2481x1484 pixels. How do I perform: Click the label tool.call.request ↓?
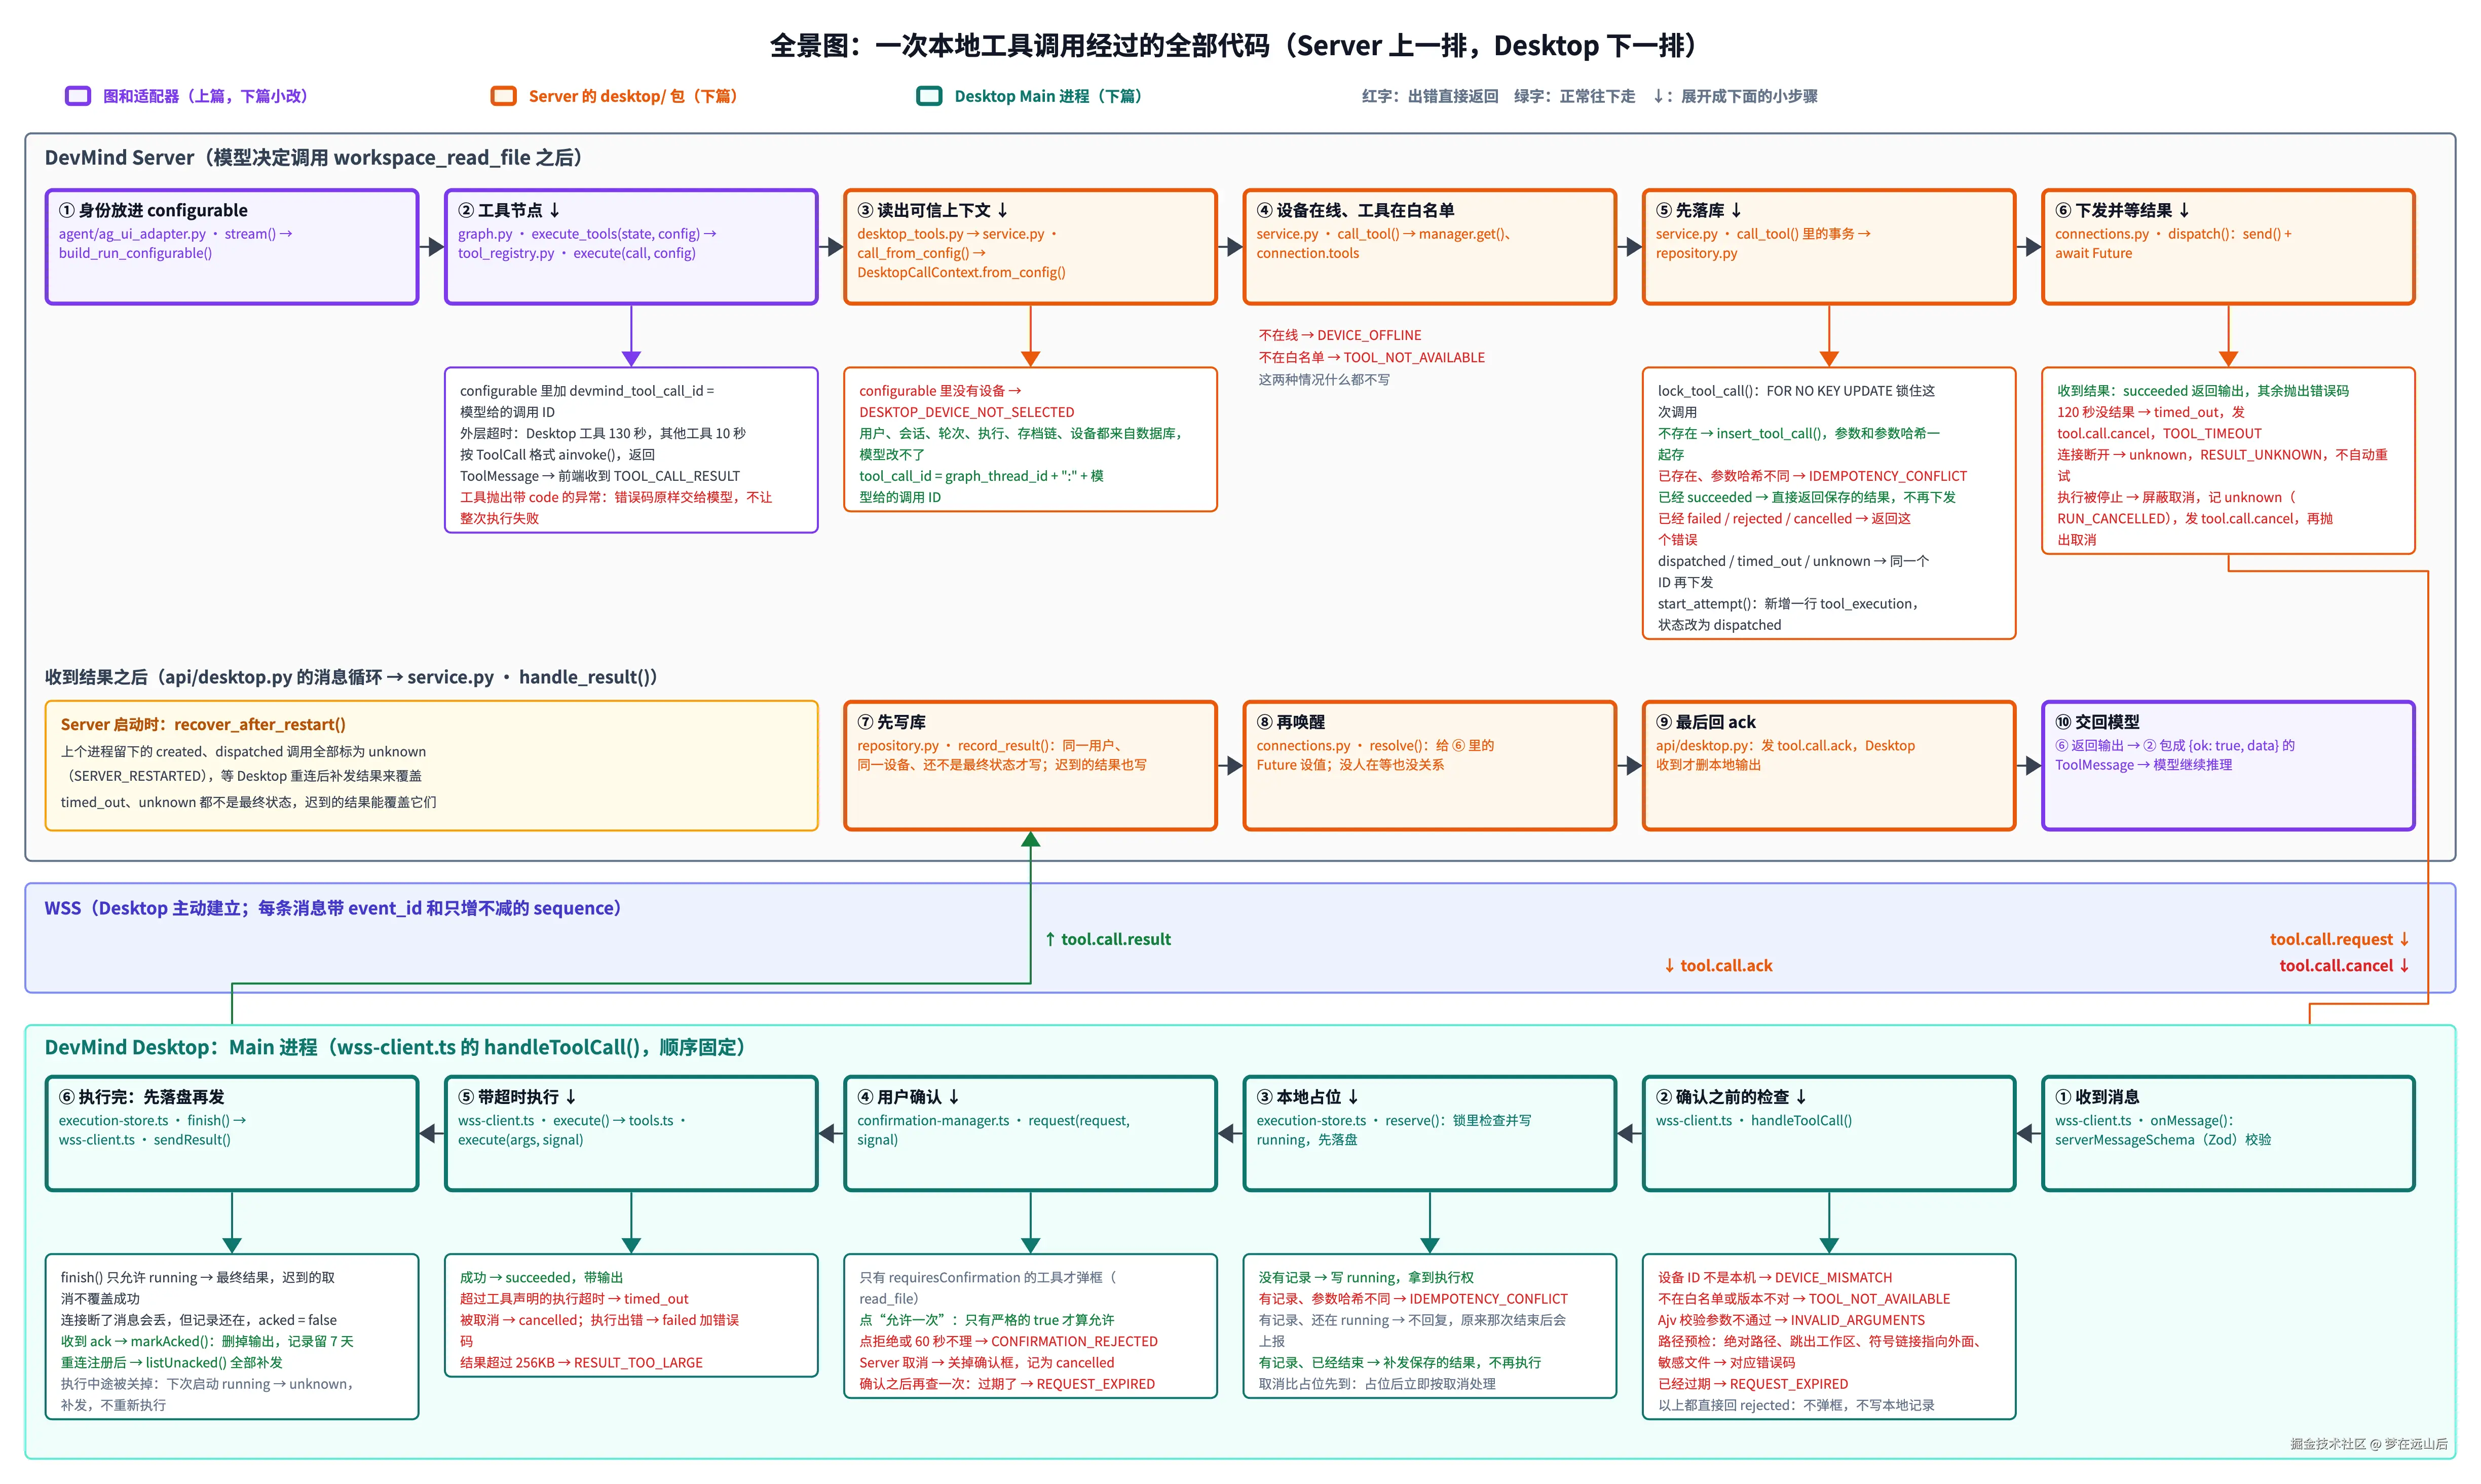coord(2339,939)
